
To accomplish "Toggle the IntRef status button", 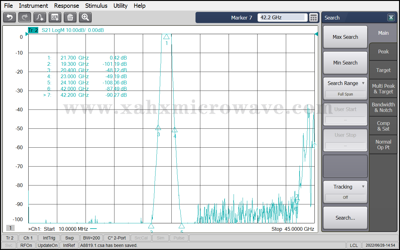I will (69, 245).
